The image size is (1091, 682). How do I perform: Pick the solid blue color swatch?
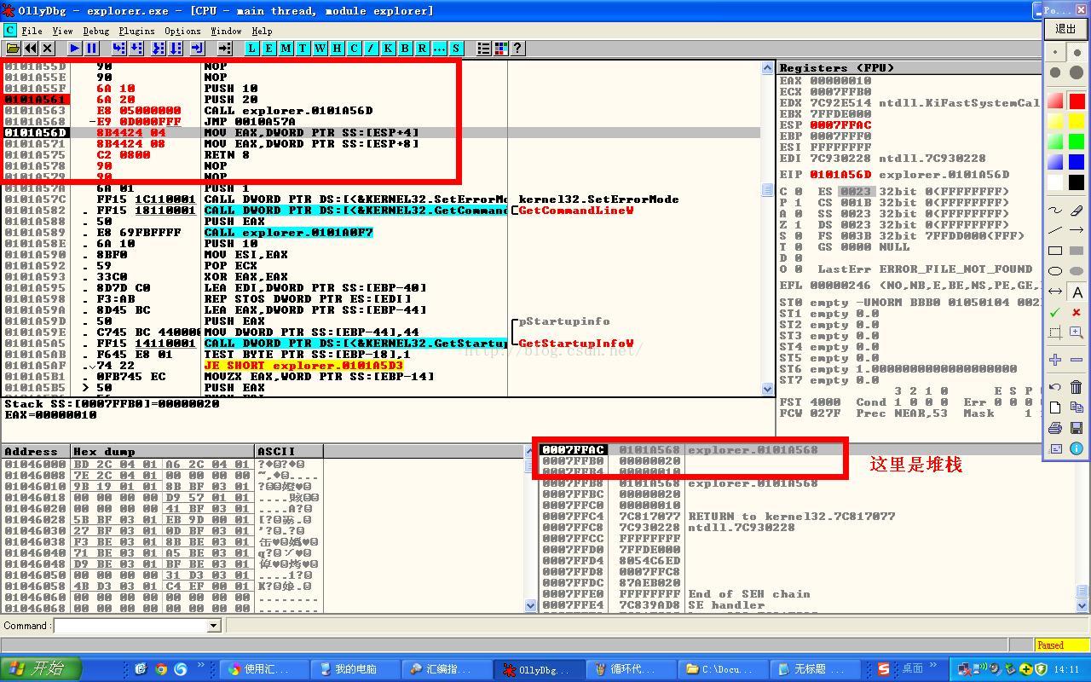coord(1077,162)
